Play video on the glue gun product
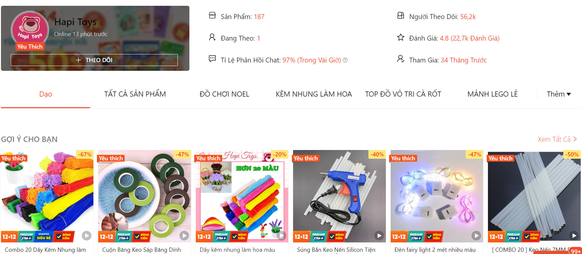 tap(379, 236)
